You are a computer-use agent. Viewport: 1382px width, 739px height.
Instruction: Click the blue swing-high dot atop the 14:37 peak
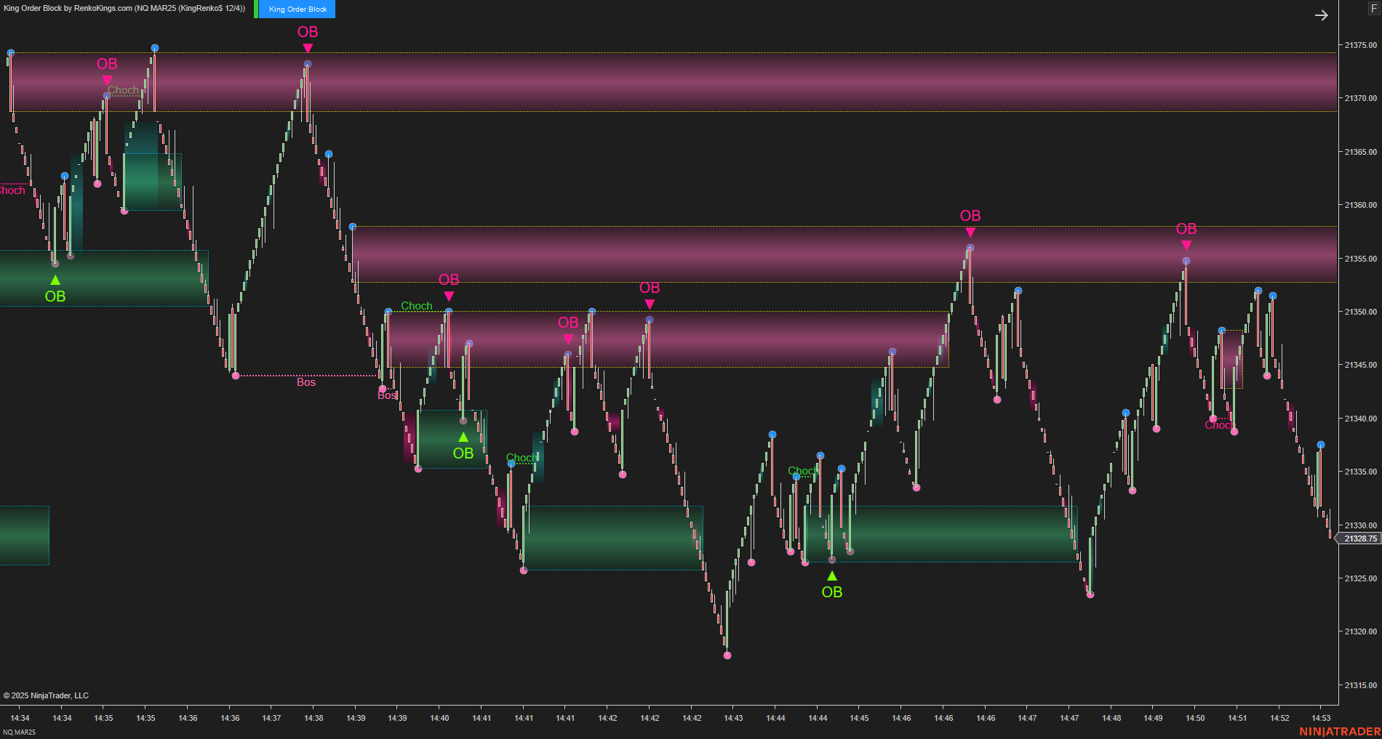click(x=307, y=63)
